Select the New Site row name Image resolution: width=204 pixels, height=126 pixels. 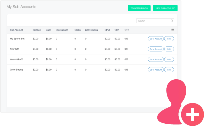15,49
